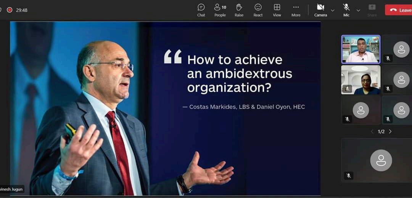
Task: Click the 29:48 meeting timer
Action: [x=21, y=10]
